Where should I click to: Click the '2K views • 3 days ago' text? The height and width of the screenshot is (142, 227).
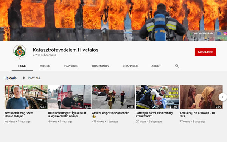[x=149, y=122]
